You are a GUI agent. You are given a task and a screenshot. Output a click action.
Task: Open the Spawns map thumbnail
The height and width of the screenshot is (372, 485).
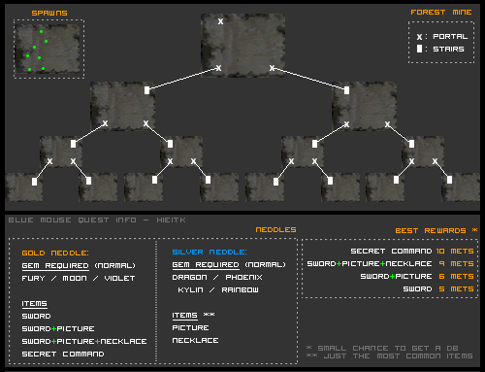(x=48, y=49)
